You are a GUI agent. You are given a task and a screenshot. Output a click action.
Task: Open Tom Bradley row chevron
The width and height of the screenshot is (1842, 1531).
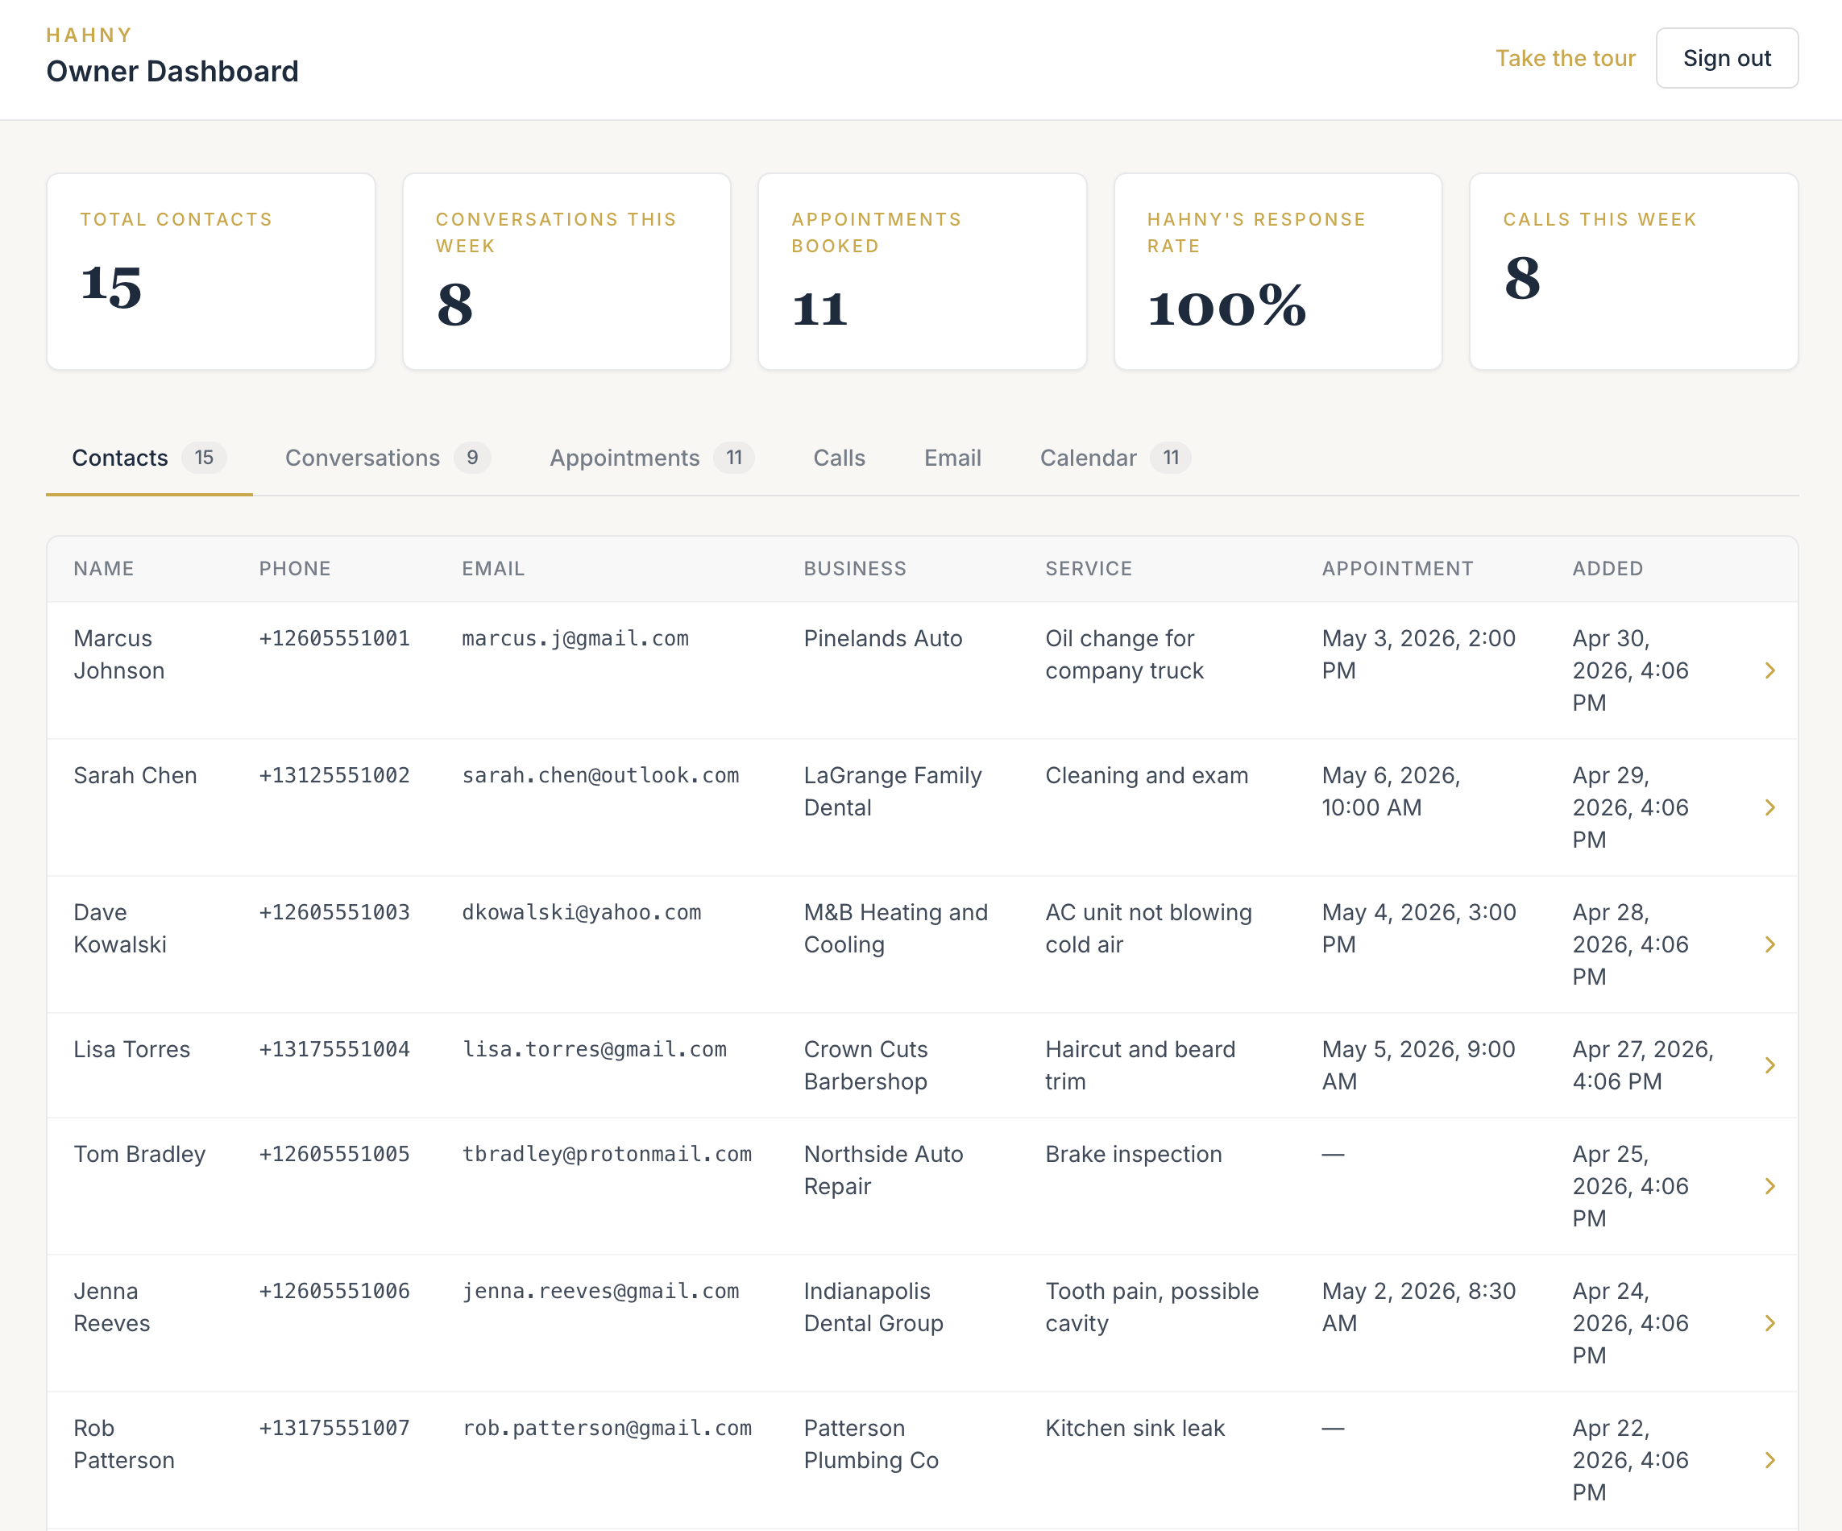coord(1769,1186)
